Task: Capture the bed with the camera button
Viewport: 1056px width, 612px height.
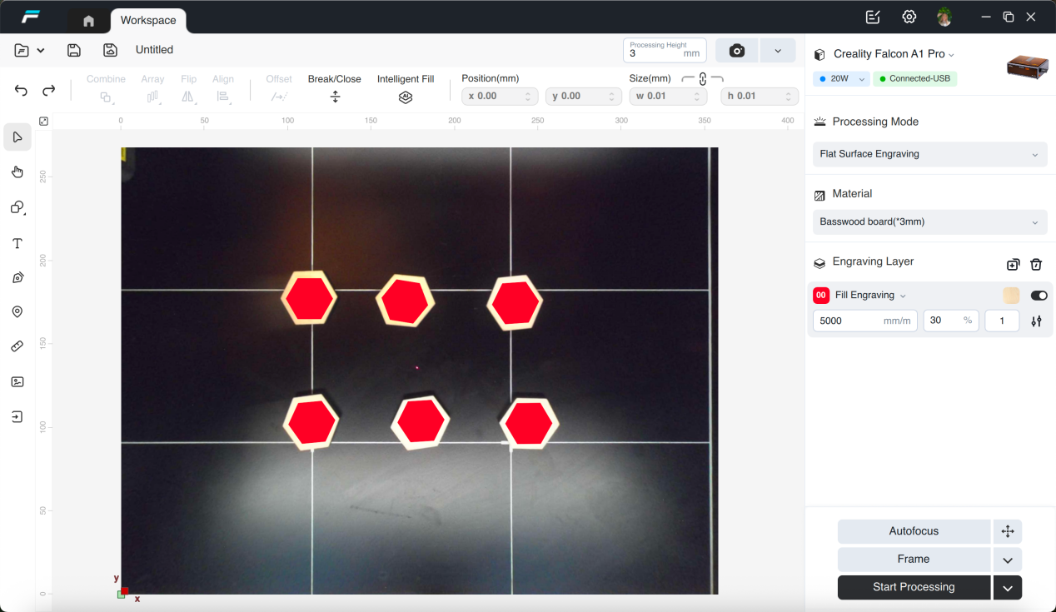Action: [x=737, y=51]
